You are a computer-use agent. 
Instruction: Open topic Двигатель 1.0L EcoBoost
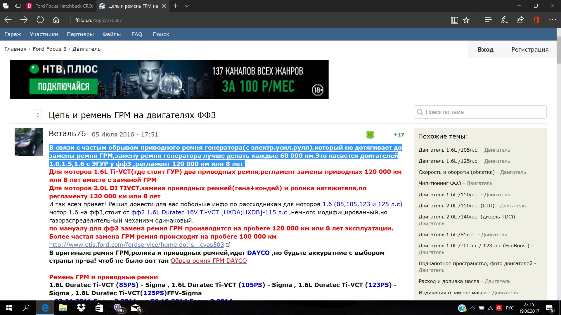point(474,246)
